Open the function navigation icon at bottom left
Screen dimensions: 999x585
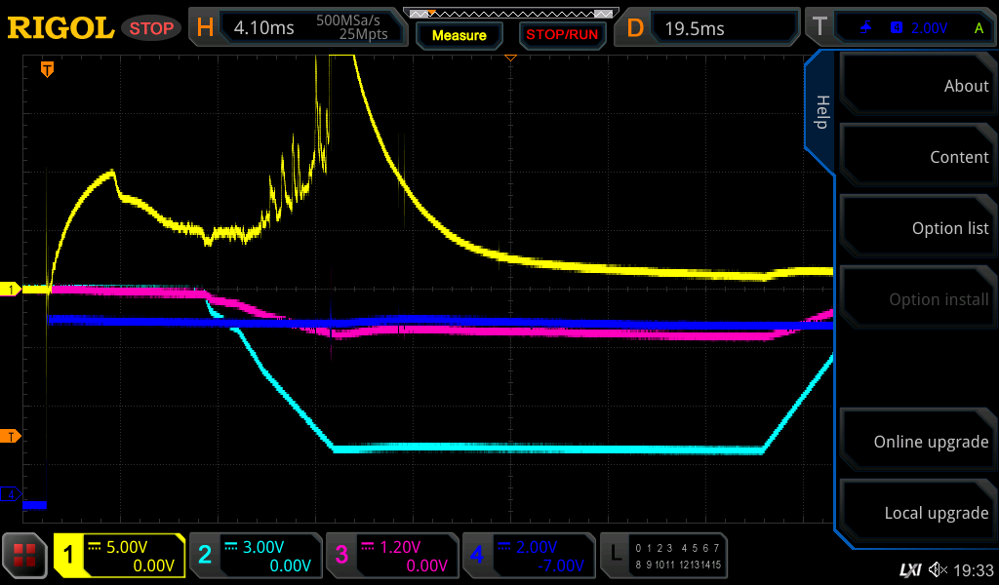click(24, 556)
